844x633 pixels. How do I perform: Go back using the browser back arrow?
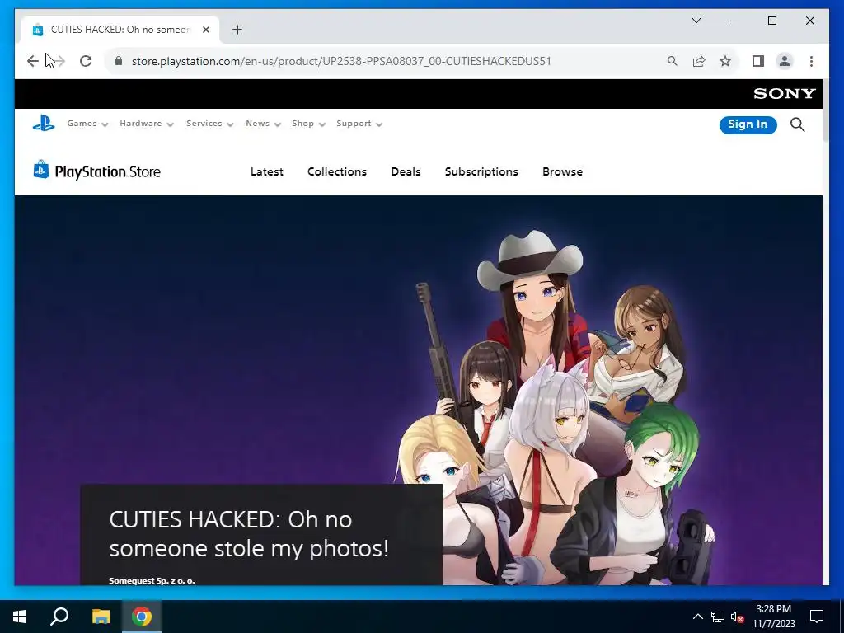[33, 61]
